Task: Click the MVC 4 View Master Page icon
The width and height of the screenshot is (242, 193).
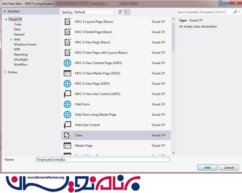Action: pyautogui.click(x=67, y=73)
